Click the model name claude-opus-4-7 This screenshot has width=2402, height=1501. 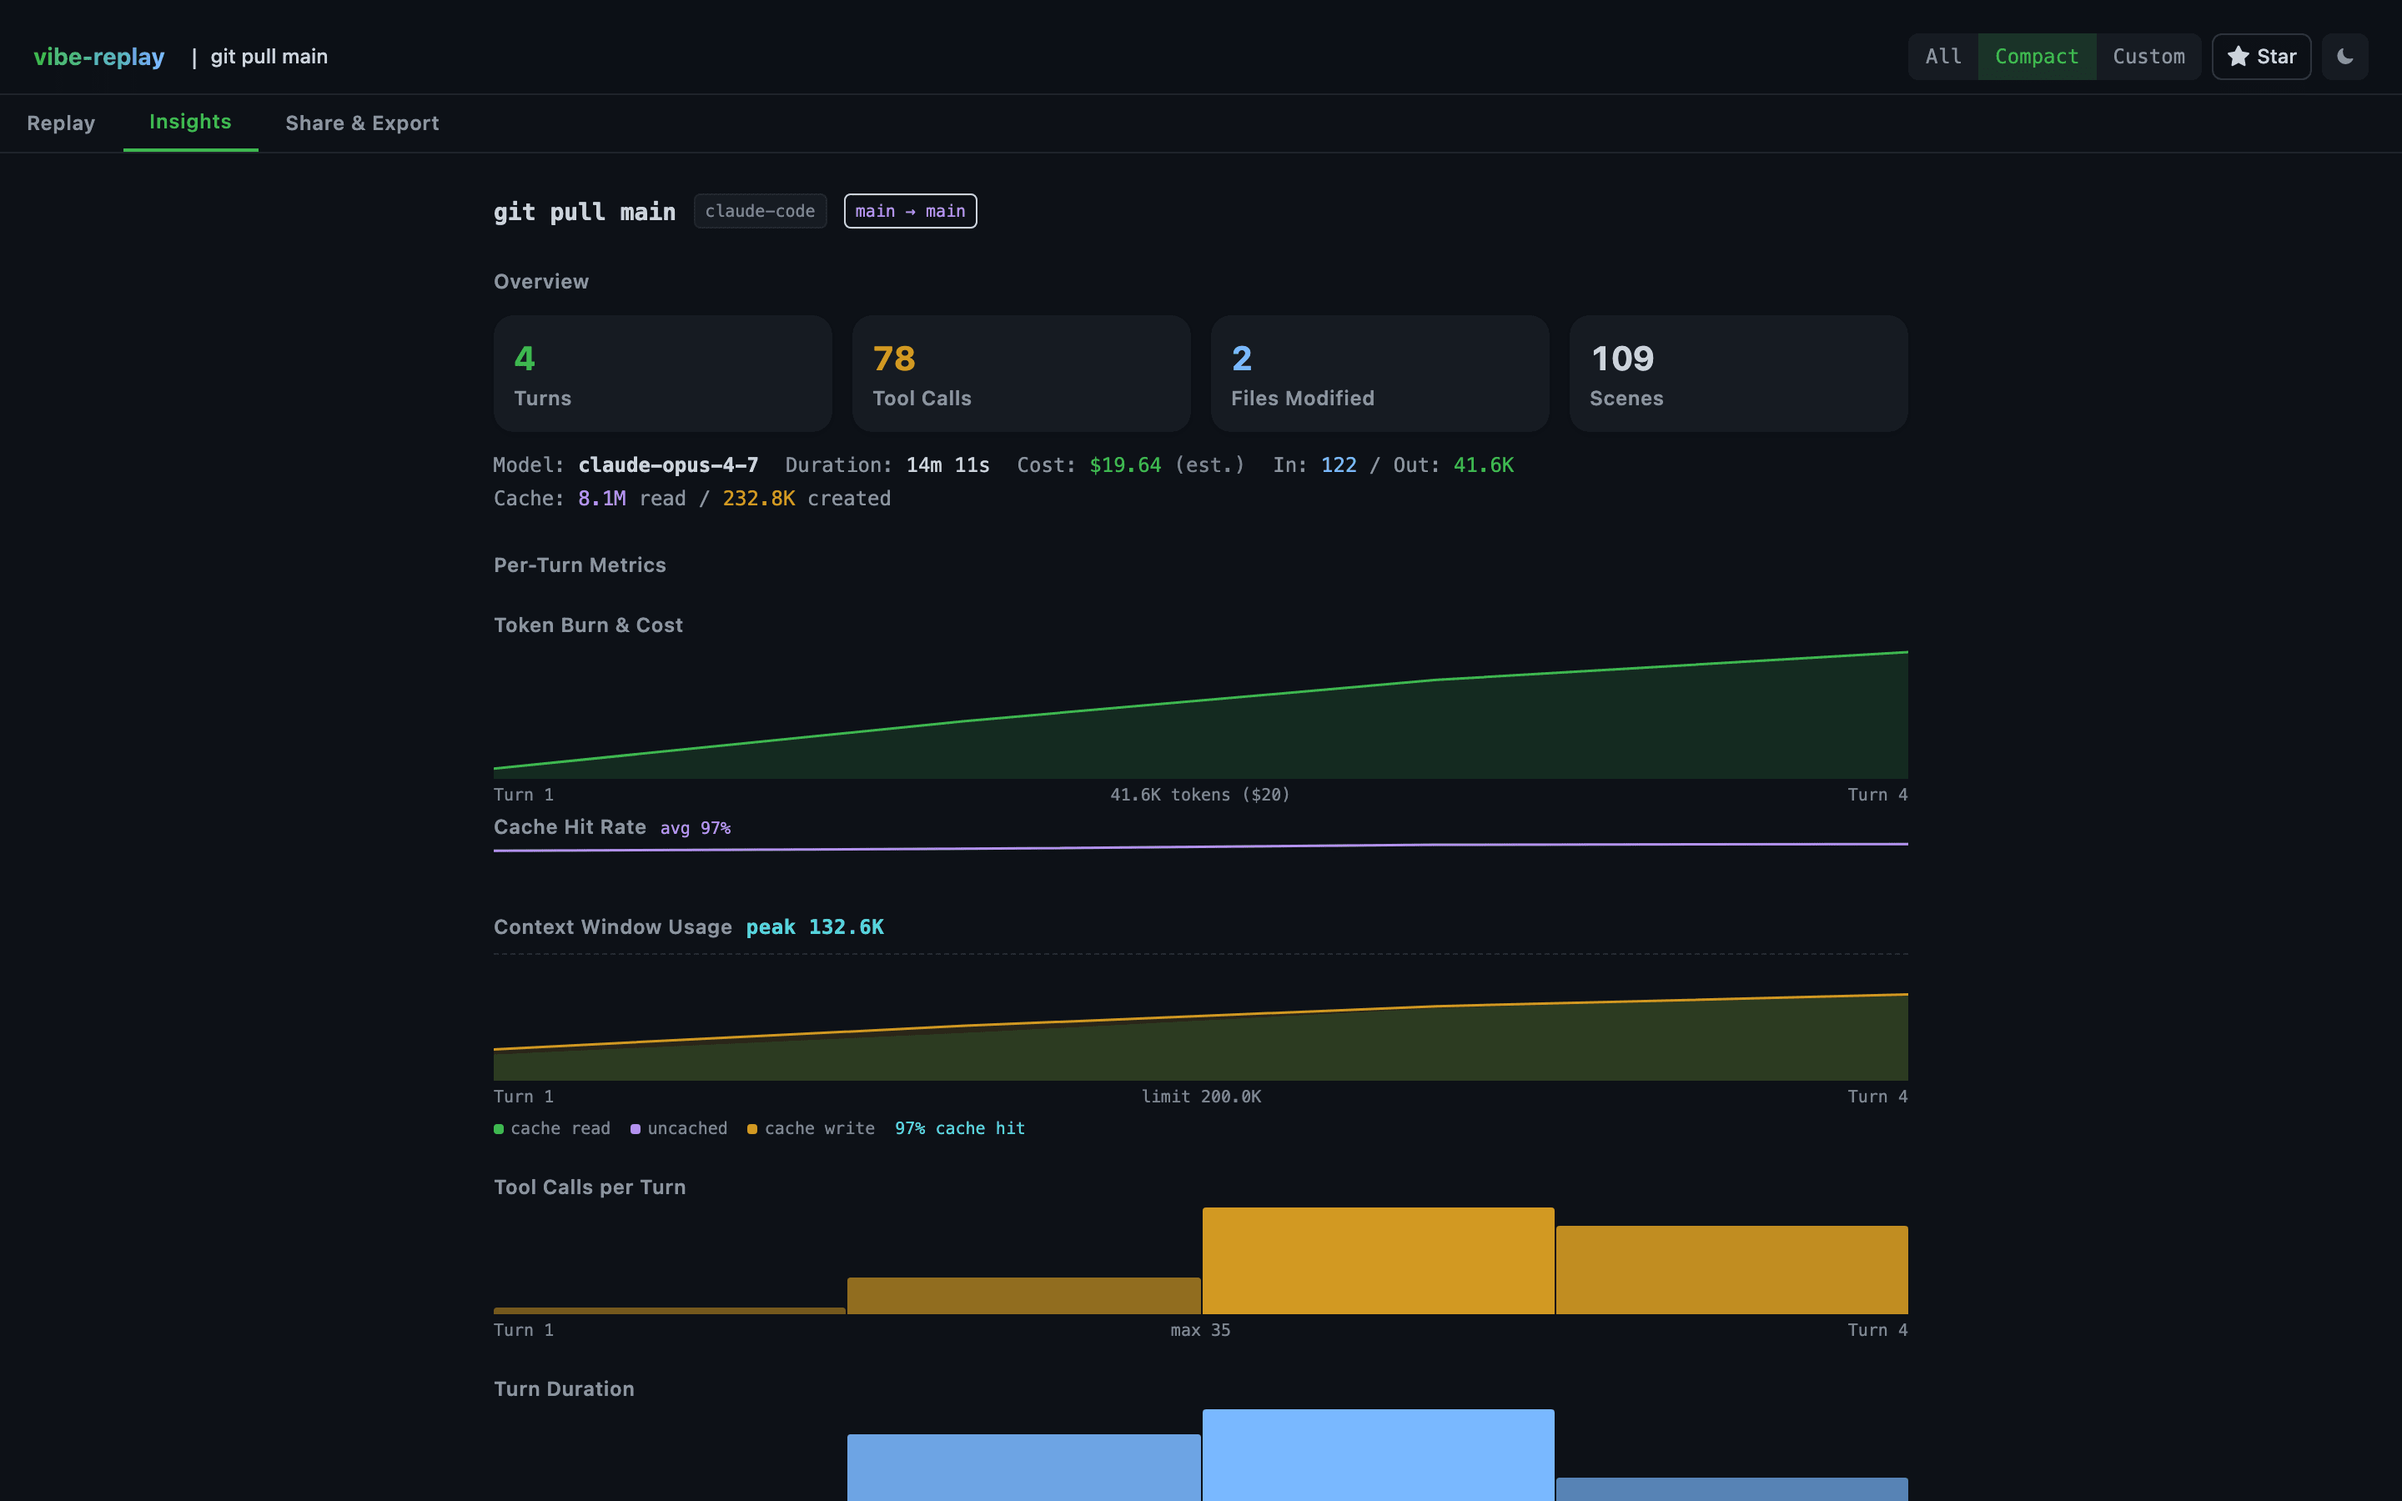(668, 464)
